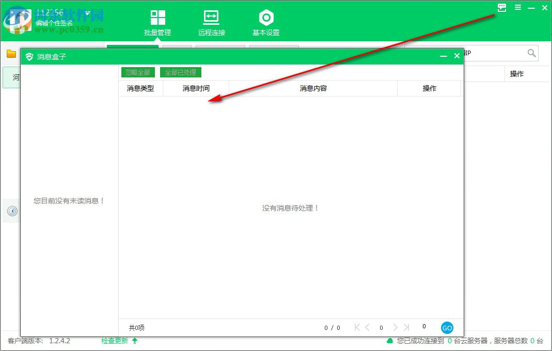
Task: Click the shield icon on the 消息盒子 title bar
Action: [x=28, y=56]
